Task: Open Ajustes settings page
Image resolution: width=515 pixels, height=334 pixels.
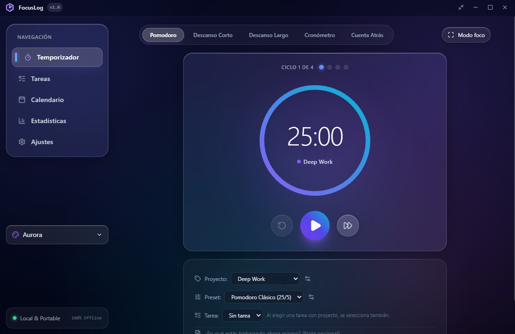Action: tap(57, 142)
